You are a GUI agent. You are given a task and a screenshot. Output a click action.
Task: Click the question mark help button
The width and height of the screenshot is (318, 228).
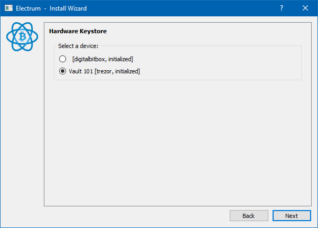tap(282, 8)
